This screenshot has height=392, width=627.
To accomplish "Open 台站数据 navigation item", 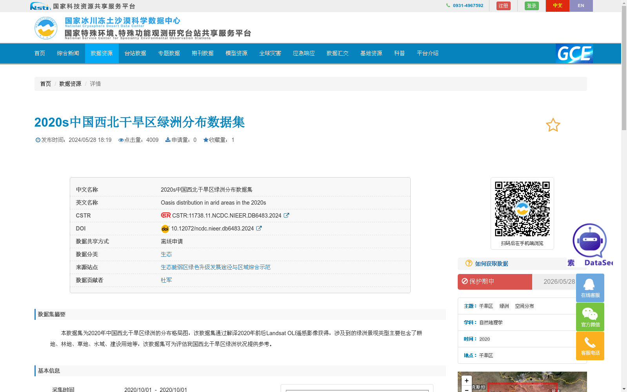I will (x=136, y=53).
